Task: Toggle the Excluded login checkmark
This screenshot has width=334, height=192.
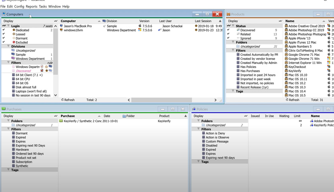Action: click(x=4, y=42)
